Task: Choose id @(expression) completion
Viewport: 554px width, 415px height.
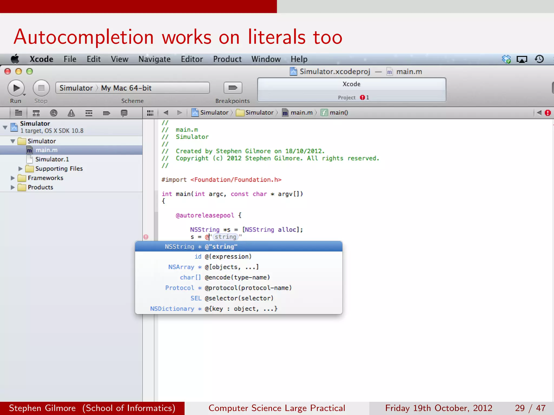Action: coord(239,257)
